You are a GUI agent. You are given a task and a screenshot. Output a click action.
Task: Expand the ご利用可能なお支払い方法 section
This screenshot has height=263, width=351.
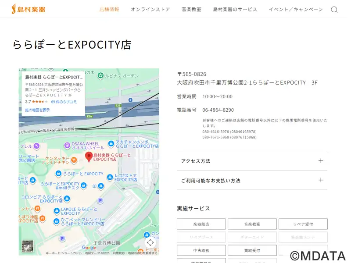click(252, 180)
